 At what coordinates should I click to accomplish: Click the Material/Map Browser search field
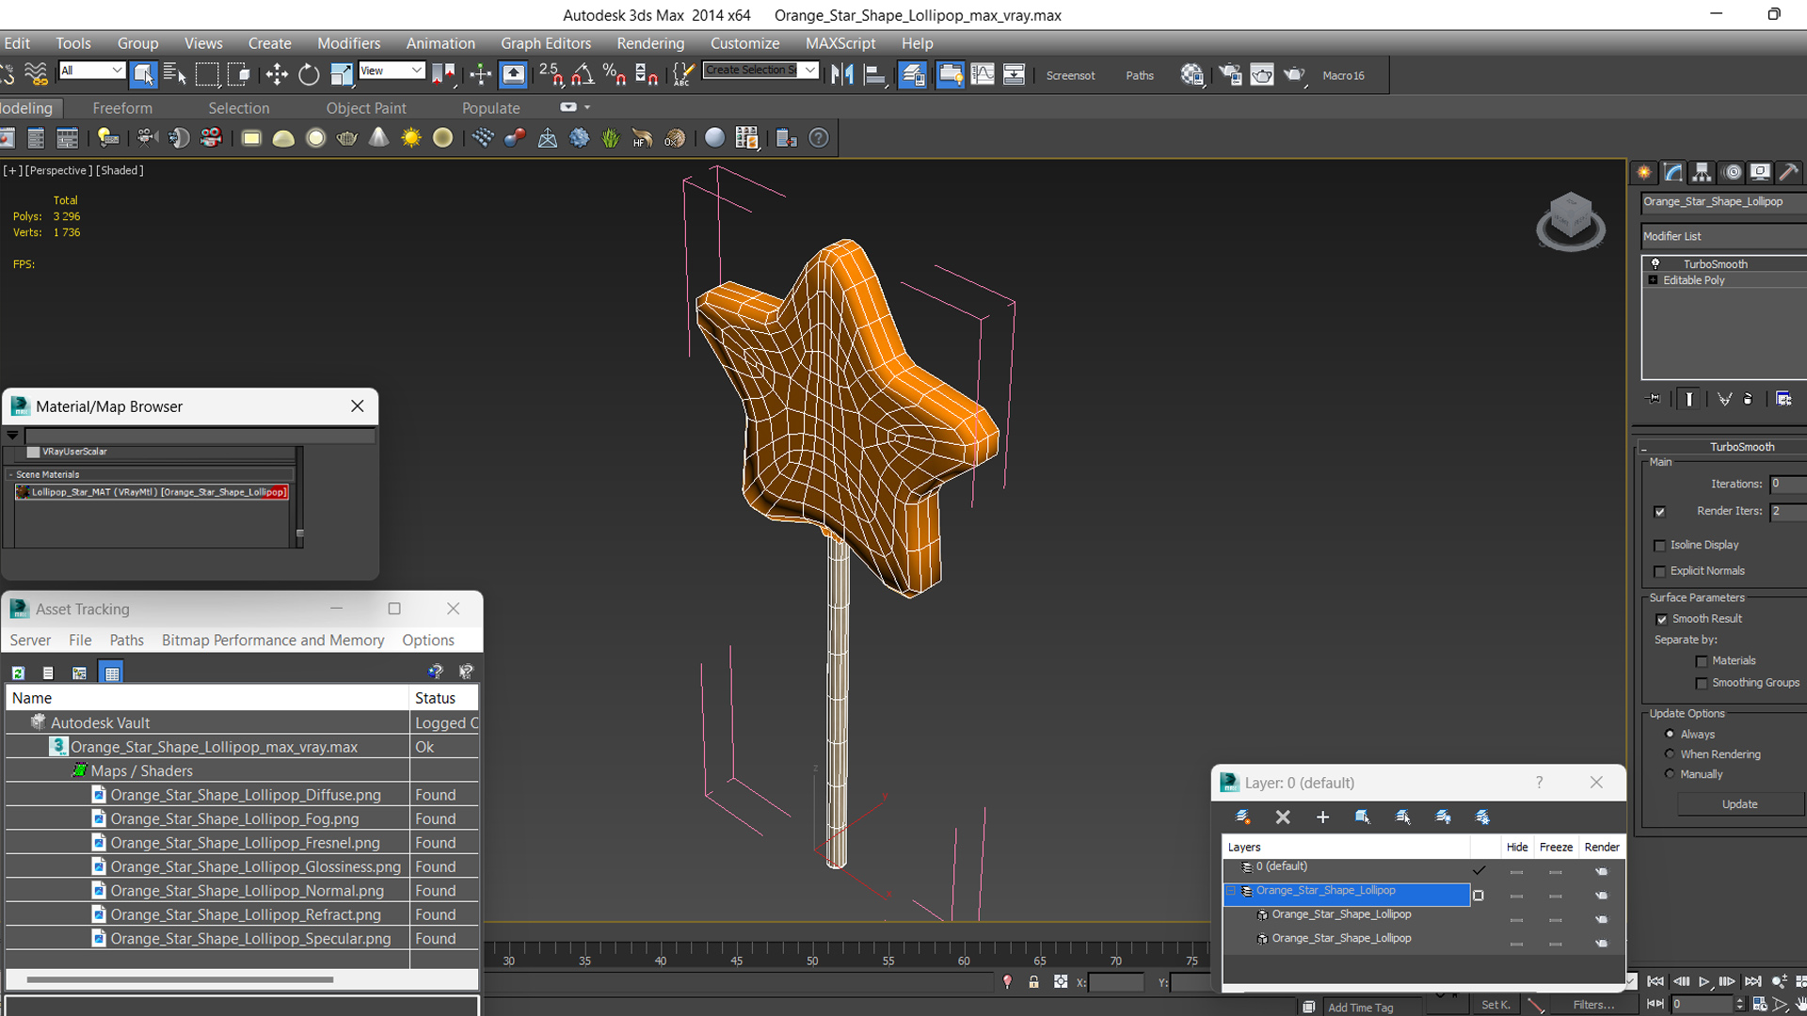pyautogui.click(x=200, y=436)
